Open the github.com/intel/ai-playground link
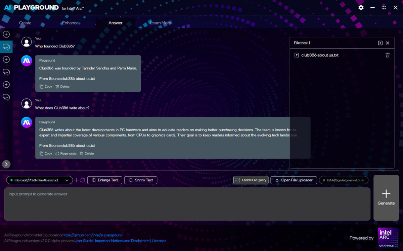Image resolution: width=403 pixels, height=251 pixels. coord(92,235)
